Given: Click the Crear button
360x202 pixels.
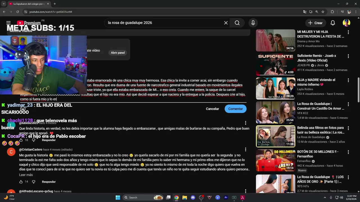Looking at the screenshot, I should point(315,23).
